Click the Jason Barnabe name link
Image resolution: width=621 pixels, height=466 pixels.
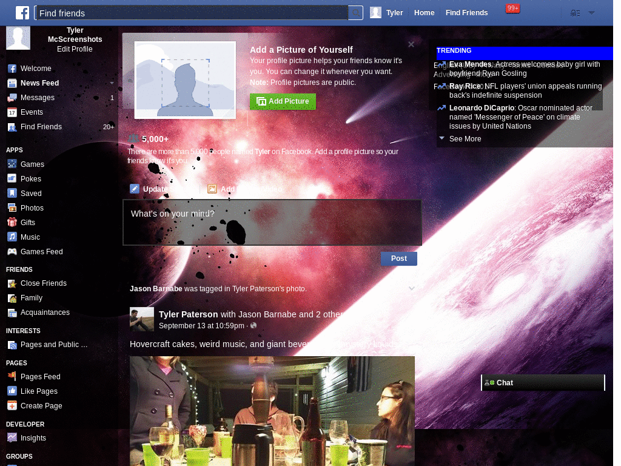pyautogui.click(x=156, y=289)
